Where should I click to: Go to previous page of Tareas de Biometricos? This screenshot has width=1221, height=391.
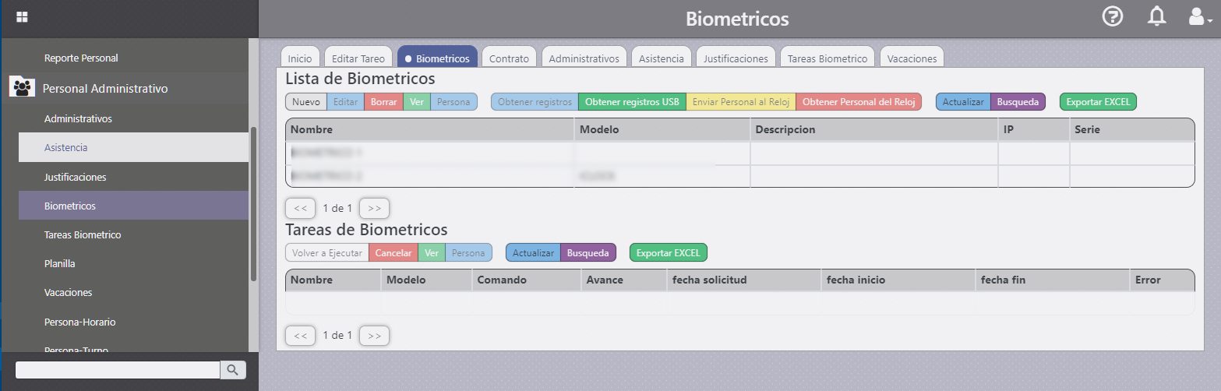[x=300, y=336]
